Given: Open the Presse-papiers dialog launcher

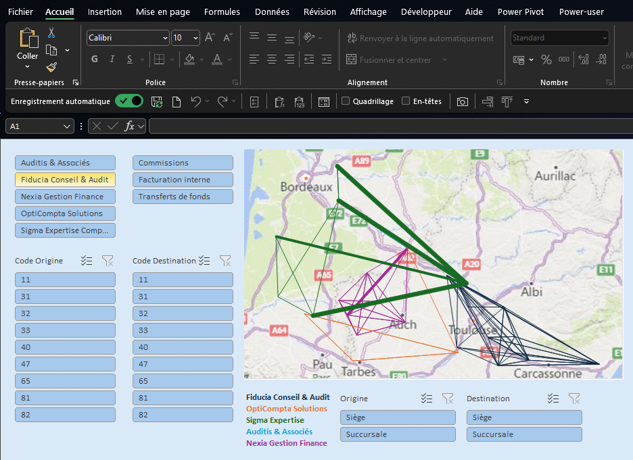Looking at the screenshot, I should click(x=76, y=82).
